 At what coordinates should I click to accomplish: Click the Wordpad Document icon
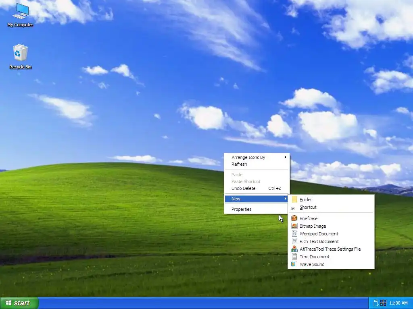click(294, 234)
